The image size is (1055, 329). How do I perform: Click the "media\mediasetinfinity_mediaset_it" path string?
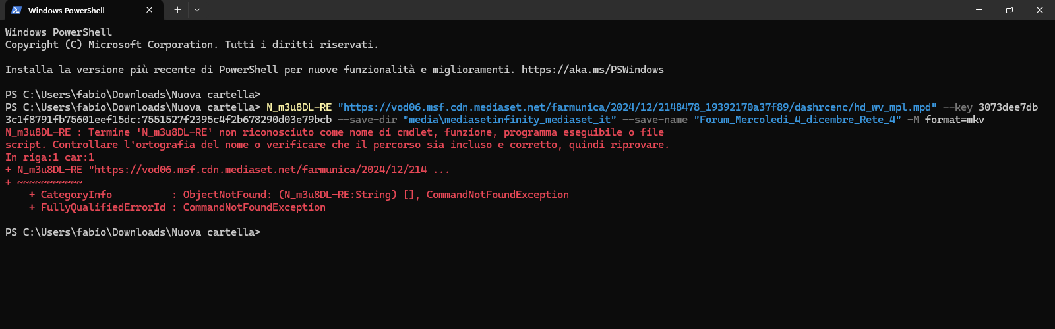510,120
